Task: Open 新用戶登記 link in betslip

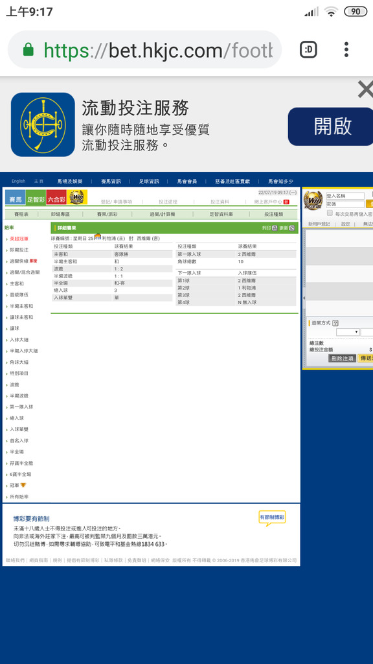Action: [x=319, y=224]
